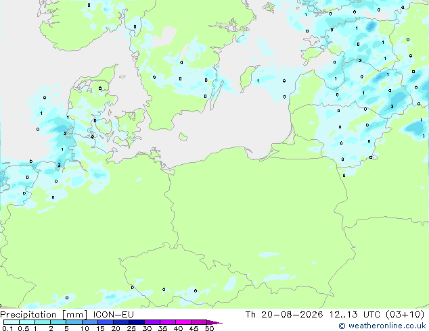Select the 2–5 mm legend swatch
This screenshot has width=429, height=331.
coord(58,322)
